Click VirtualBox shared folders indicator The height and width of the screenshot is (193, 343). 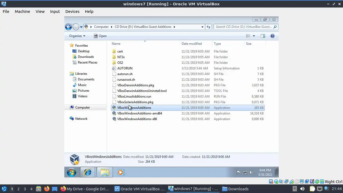point(296,181)
